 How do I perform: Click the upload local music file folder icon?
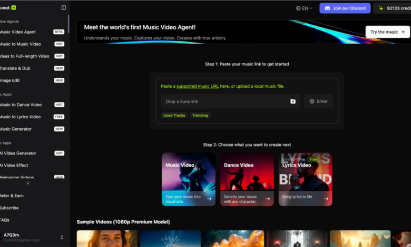(293, 101)
